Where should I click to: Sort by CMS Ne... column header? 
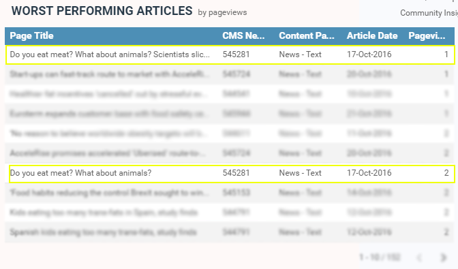243,35
